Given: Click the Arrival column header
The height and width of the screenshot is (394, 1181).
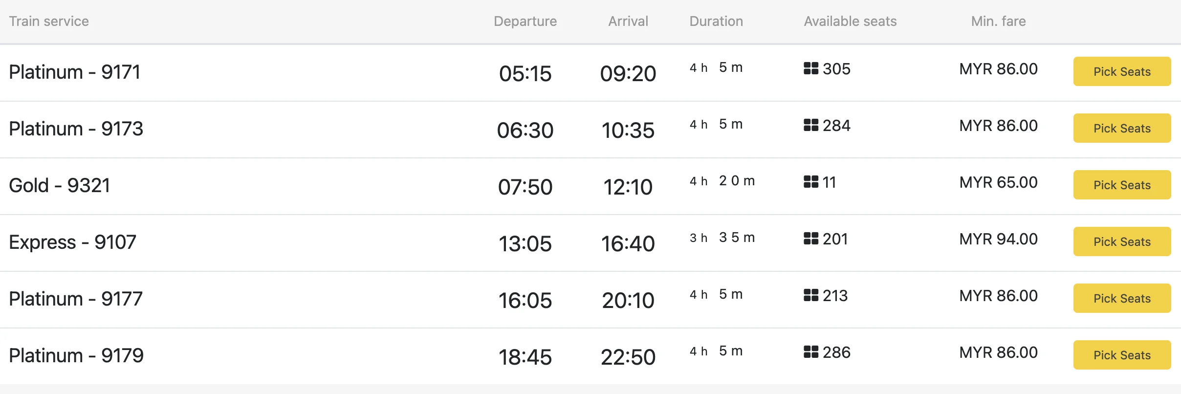Looking at the screenshot, I should [628, 22].
